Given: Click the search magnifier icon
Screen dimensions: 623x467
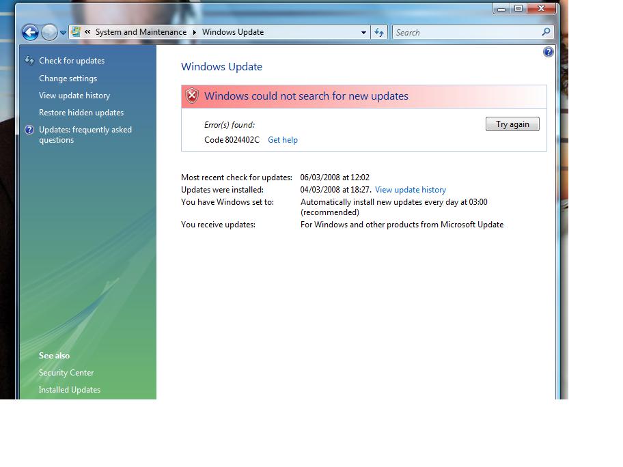Looking at the screenshot, I should click(x=545, y=32).
